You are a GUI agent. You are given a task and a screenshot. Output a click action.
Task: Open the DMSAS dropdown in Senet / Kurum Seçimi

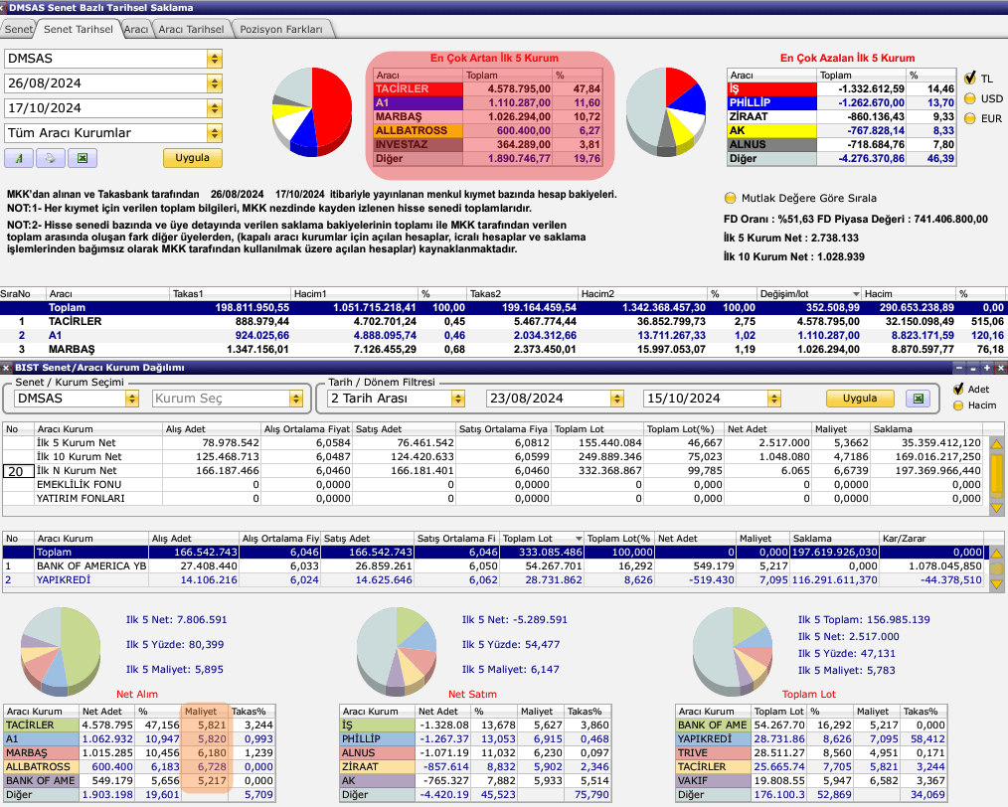[x=132, y=399]
